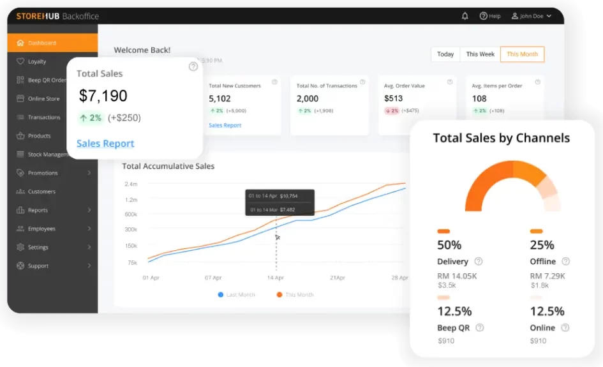Select the This Month filter

[522, 54]
